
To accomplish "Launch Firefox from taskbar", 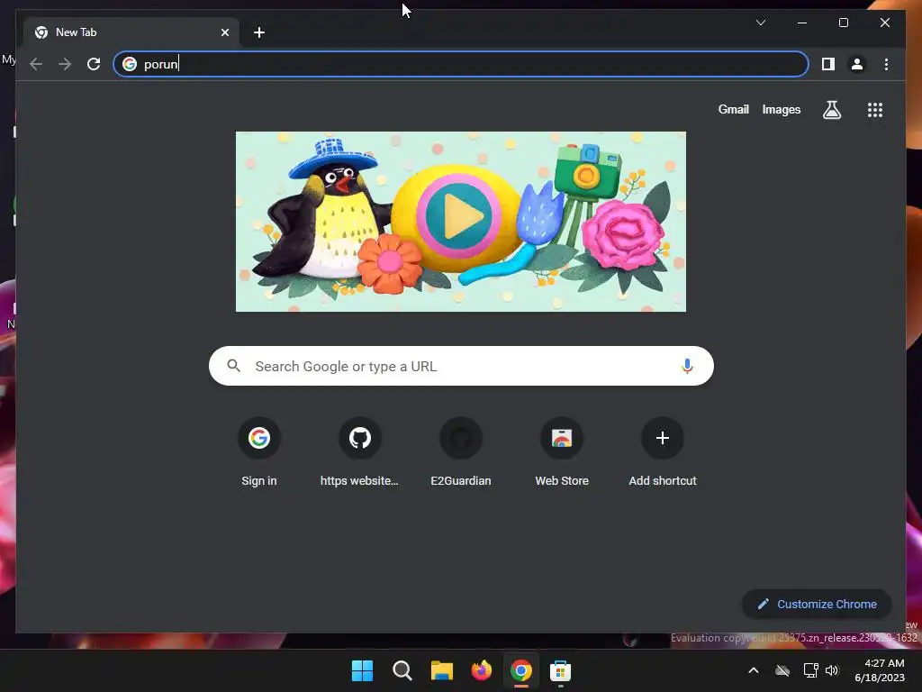I will pyautogui.click(x=481, y=670).
